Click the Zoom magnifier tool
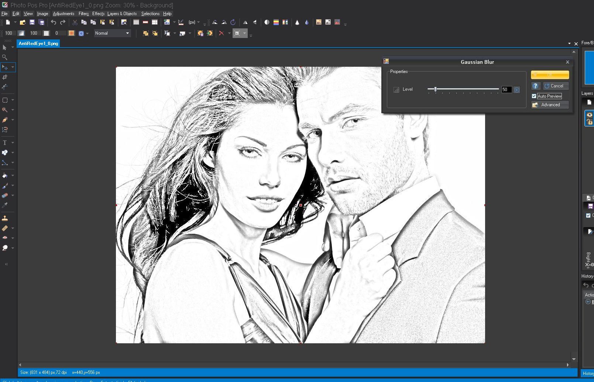Viewport: 594px width, 382px height. pyautogui.click(x=5, y=57)
